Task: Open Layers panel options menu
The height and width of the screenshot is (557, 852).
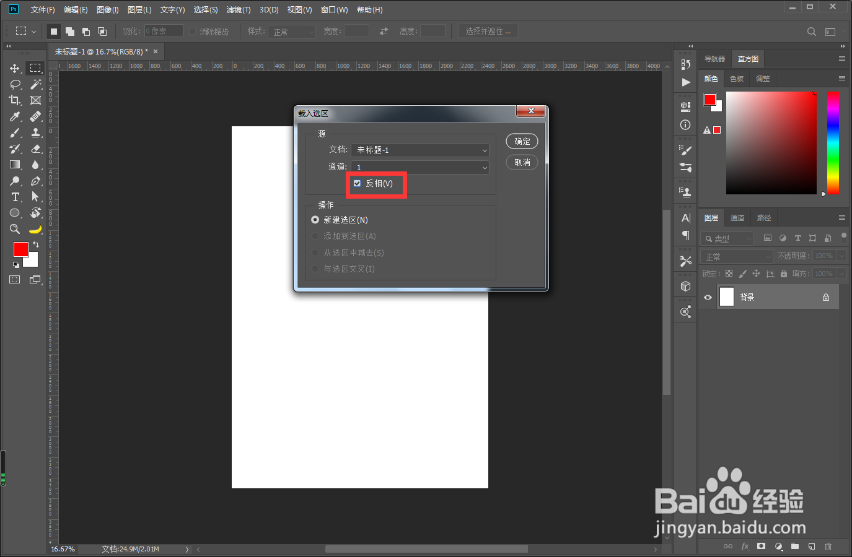Action: 841,217
